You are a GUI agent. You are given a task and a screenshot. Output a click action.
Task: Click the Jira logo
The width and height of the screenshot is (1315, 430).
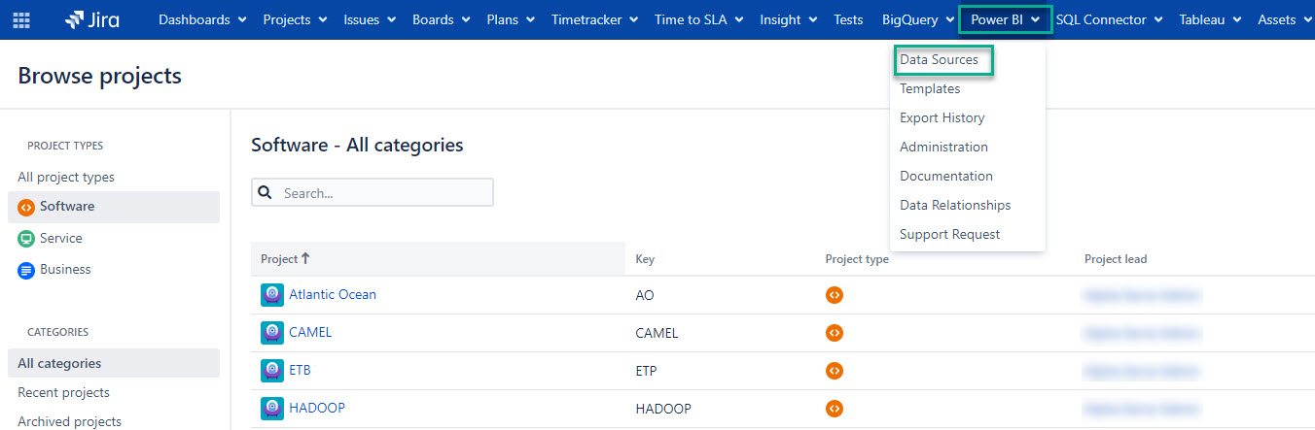[x=91, y=19]
